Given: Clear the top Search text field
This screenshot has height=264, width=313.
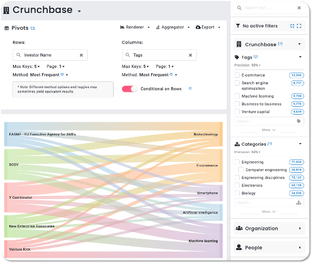Looking at the screenshot, I should (299, 8).
